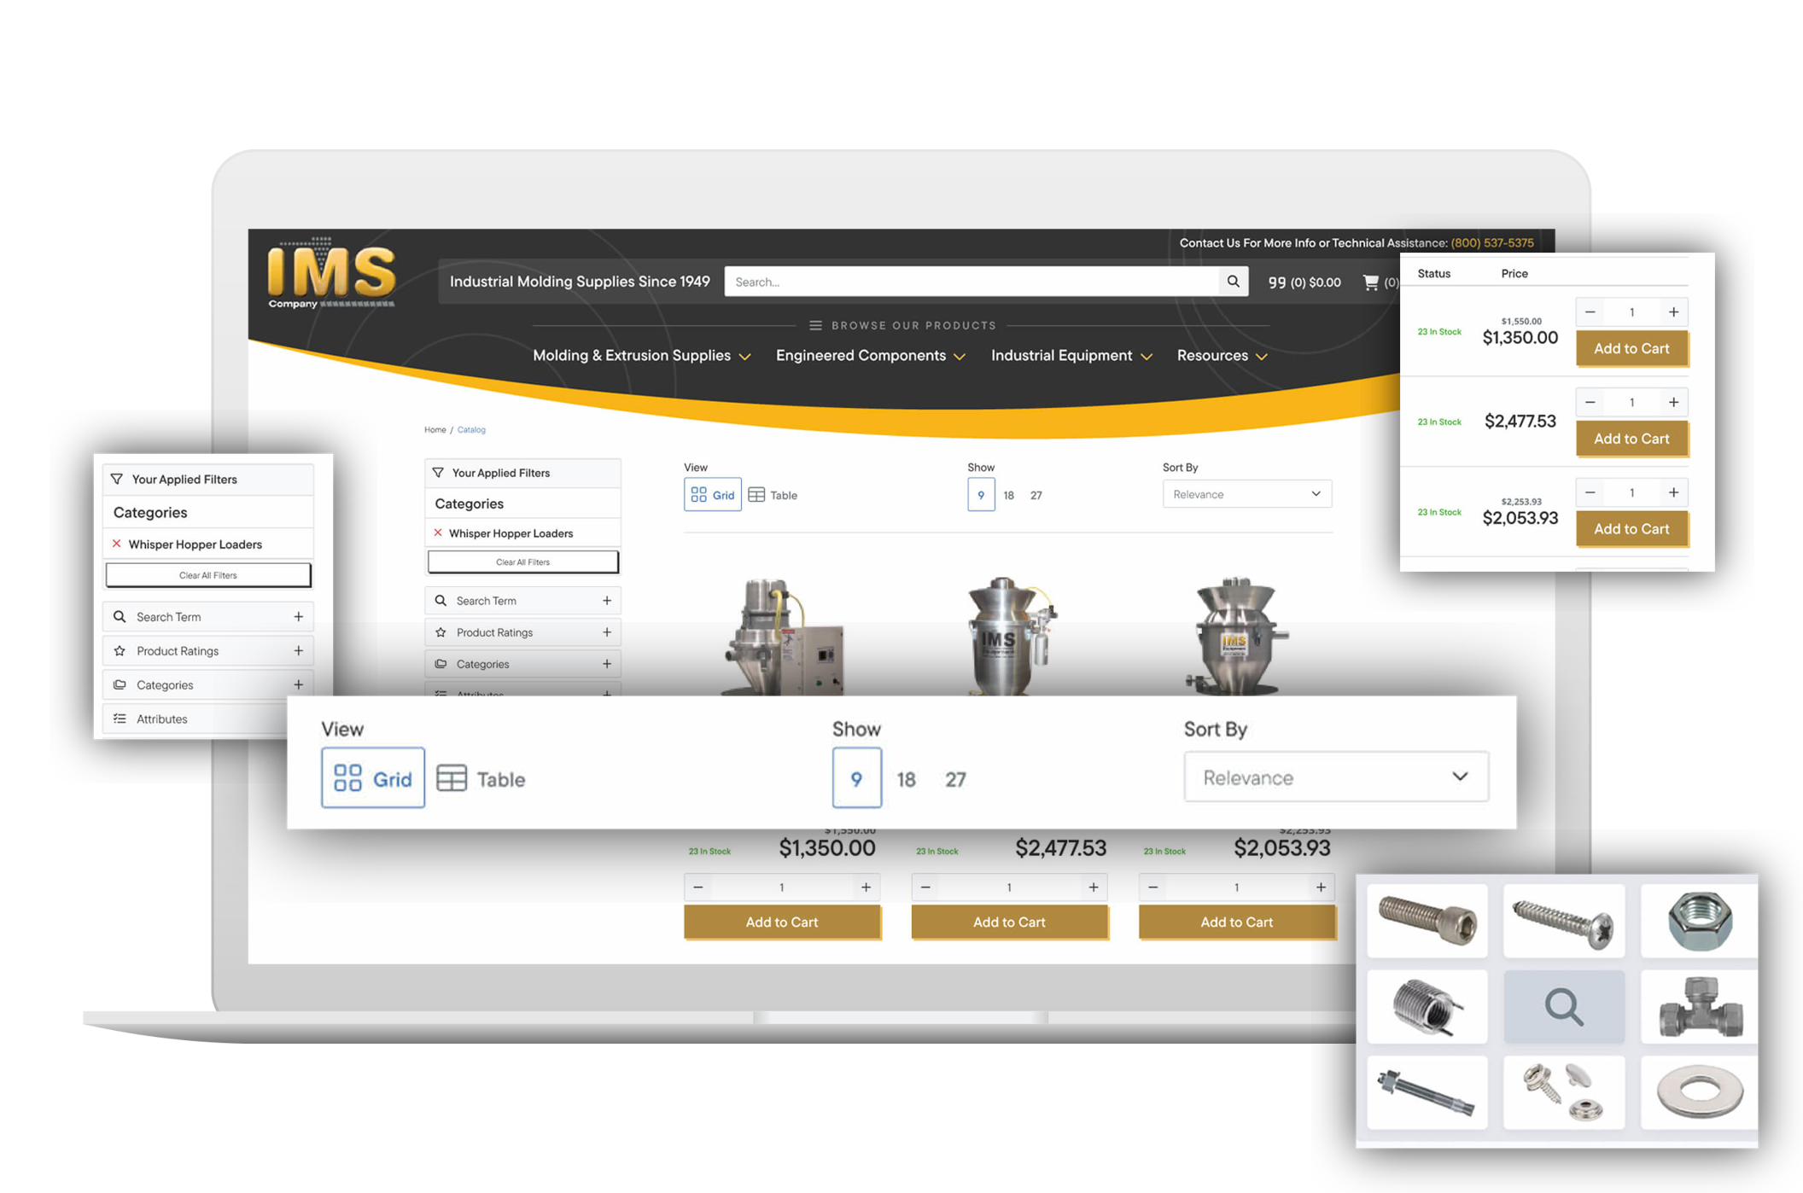1803x1193 pixels.
Task: Remove Whisper Hopper Loaders filter with red X
Action: point(117,544)
